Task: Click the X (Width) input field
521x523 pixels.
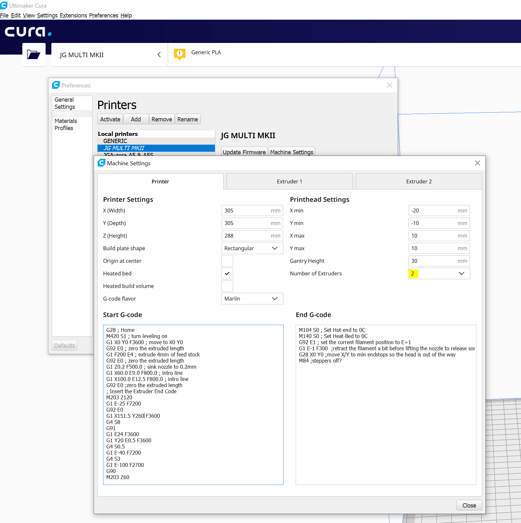Action: 252,210
